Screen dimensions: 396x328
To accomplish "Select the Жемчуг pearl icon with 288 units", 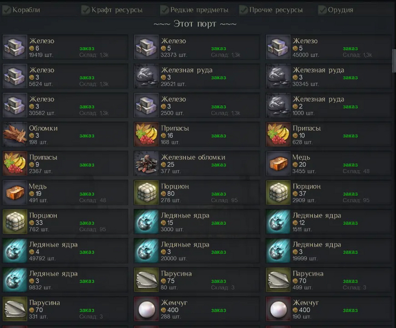I will pos(147,309).
